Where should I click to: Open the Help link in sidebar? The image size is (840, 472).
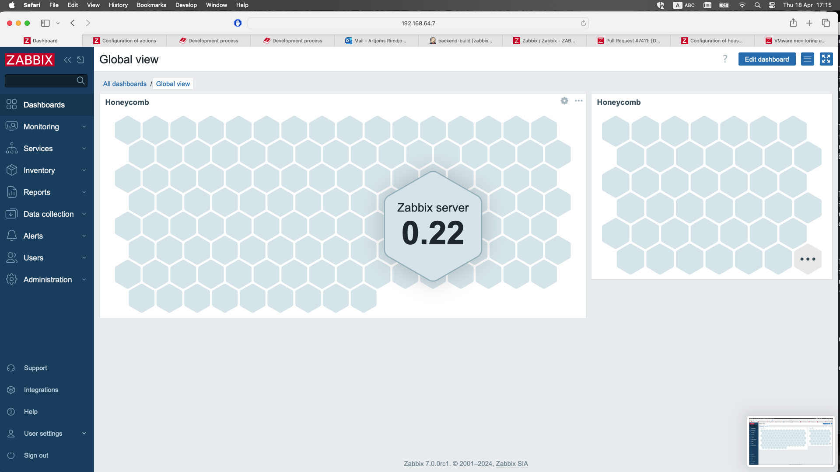pyautogui.click(x=31, y=412)
